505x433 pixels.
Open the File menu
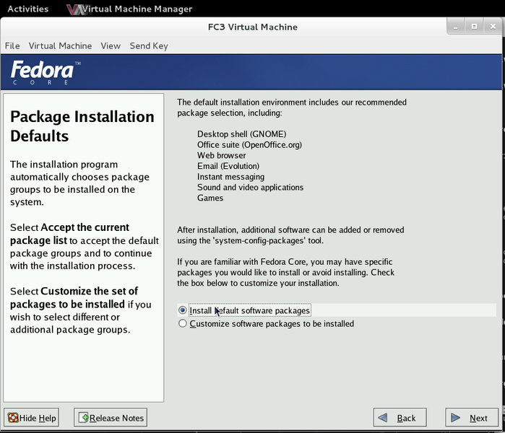12,45
